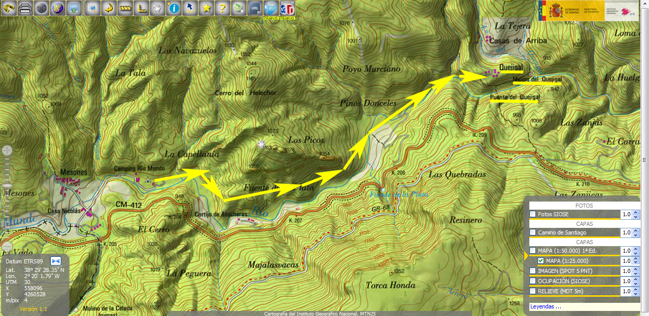Enable the IMAGEN (SPOT 5 PNT) layer
The width and height of the screenshot is (649, 316).
[532, 271]
